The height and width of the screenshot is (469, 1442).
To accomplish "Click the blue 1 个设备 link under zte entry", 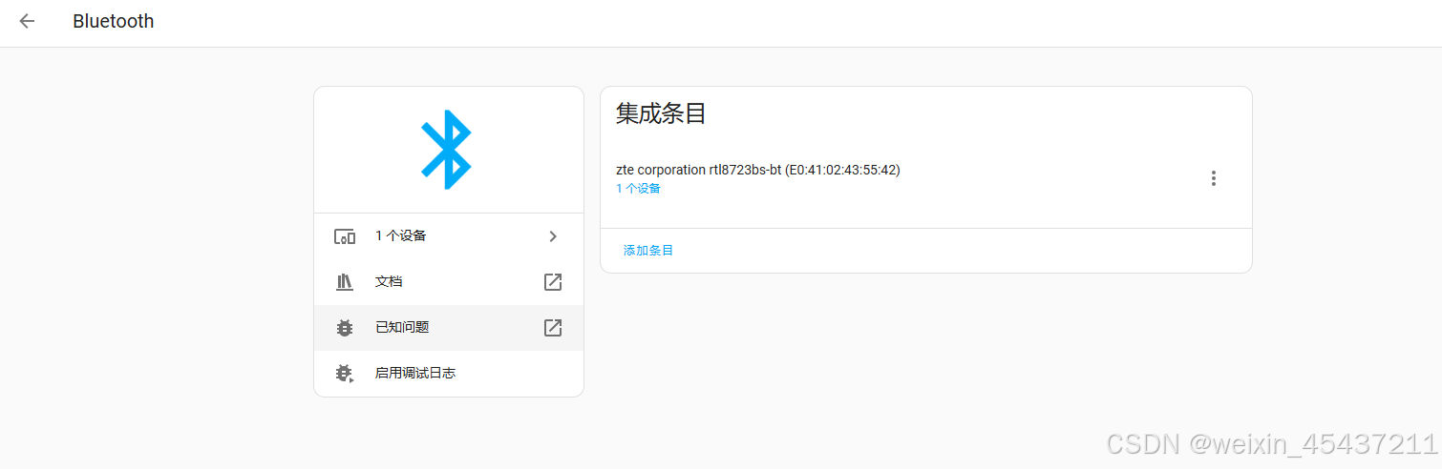I will tap(639, 189).
